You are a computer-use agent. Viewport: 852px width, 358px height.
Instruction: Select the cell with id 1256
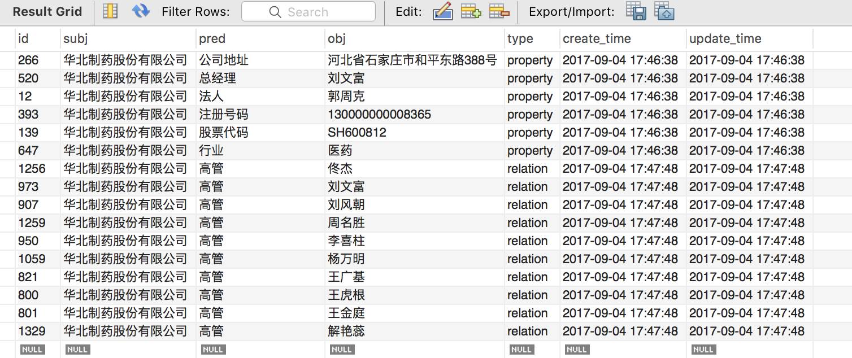tap(37, 169)
